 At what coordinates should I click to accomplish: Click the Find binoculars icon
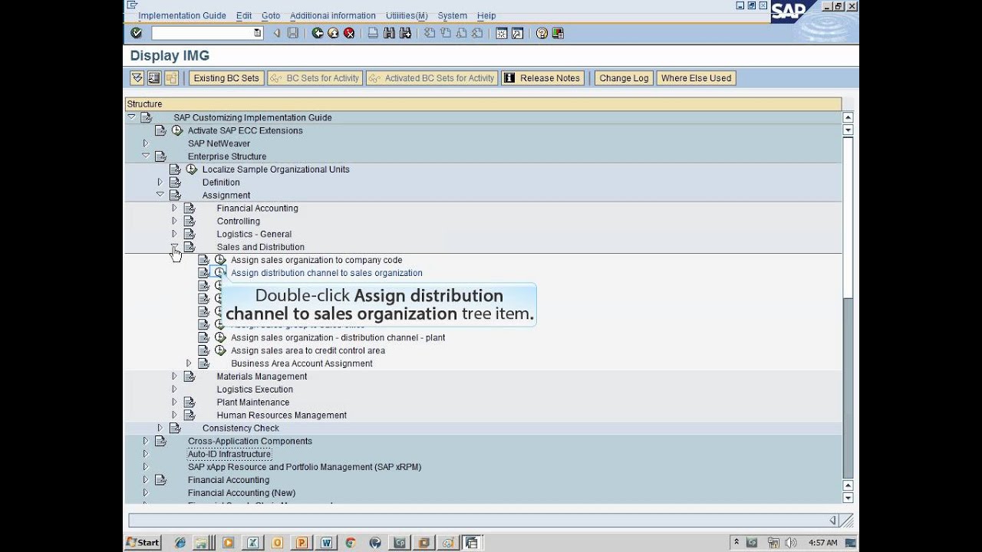(x=389, y=33)
